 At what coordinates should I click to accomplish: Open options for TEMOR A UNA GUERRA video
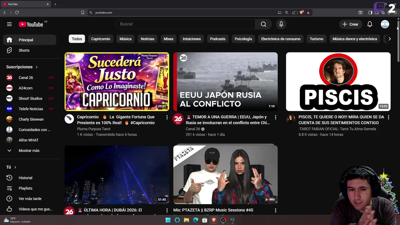click(275, 117)
